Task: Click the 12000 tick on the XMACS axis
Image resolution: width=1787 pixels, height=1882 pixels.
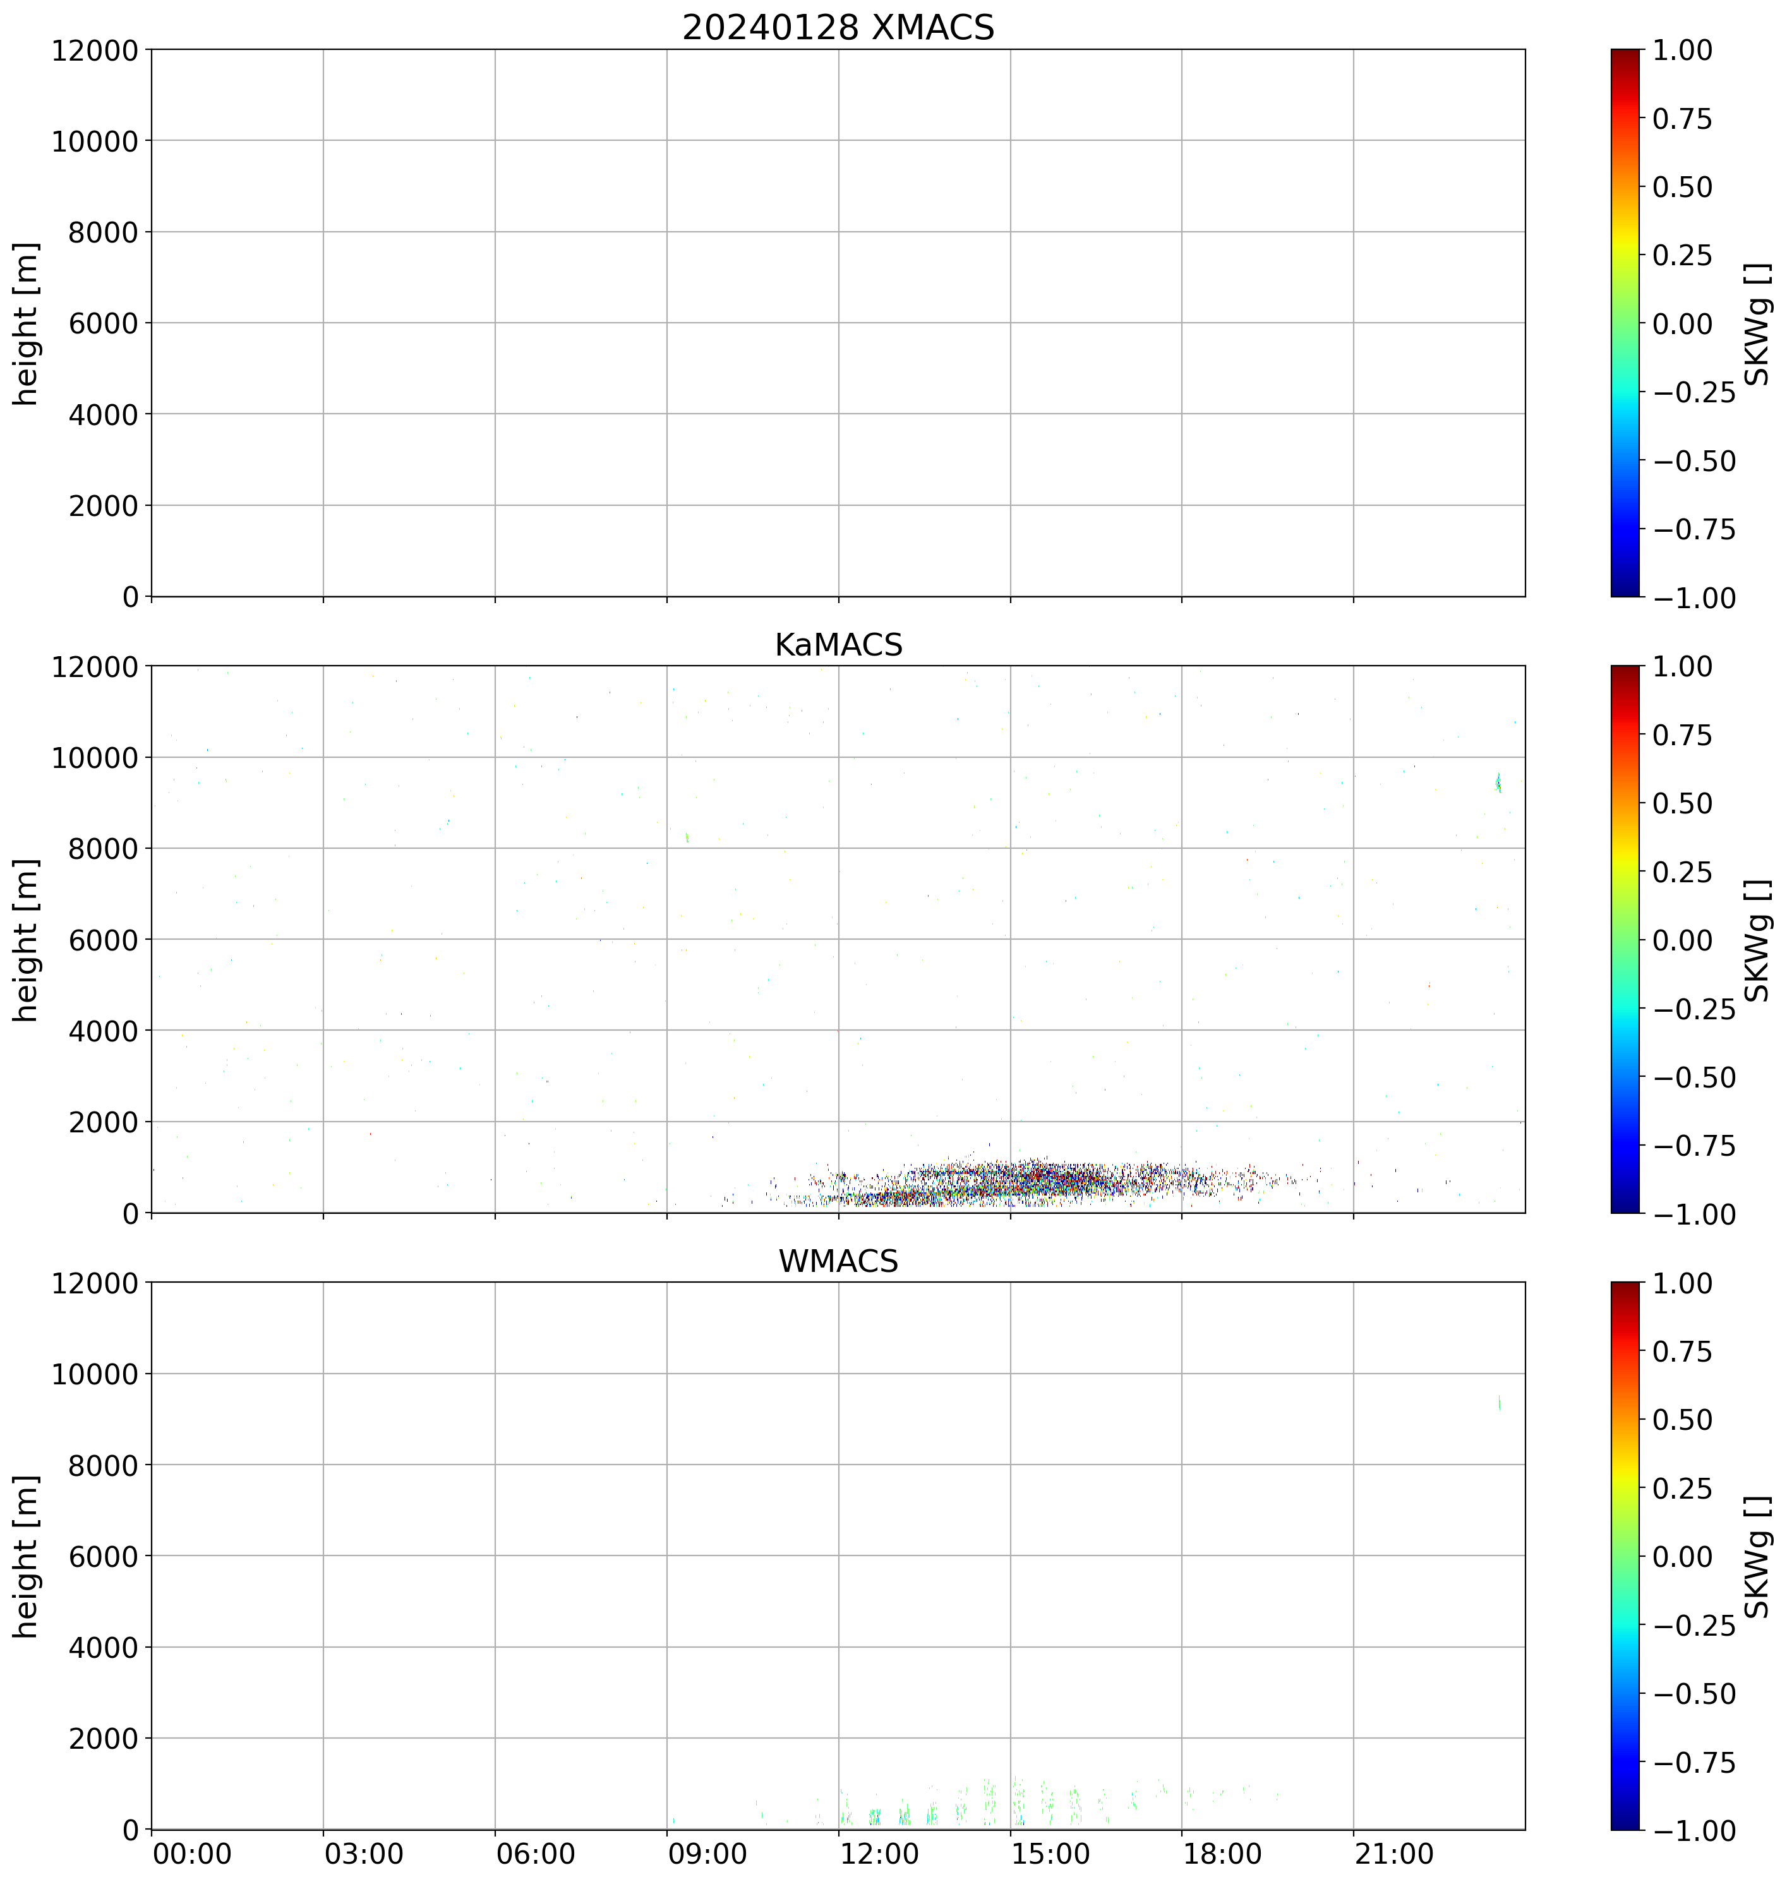Action: point(95,49)
